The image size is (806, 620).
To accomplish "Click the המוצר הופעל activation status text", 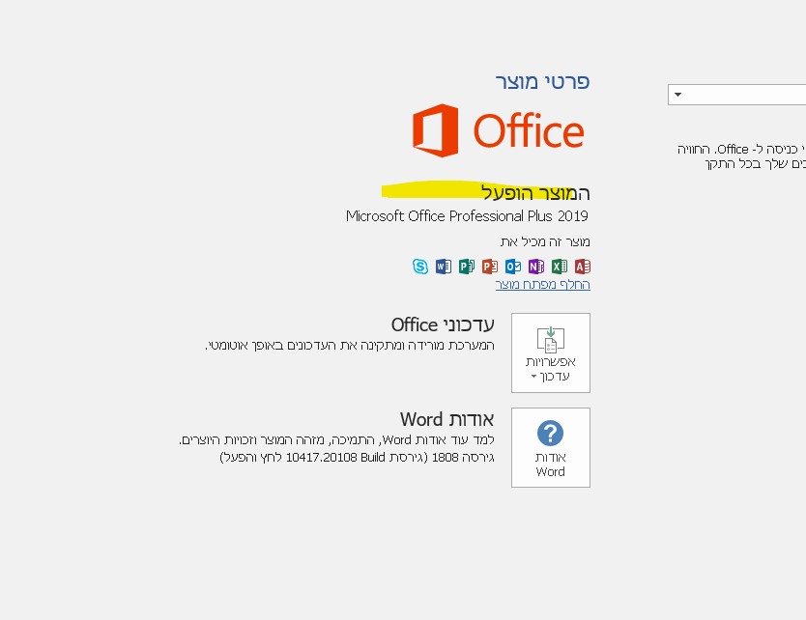I will 535,193.
